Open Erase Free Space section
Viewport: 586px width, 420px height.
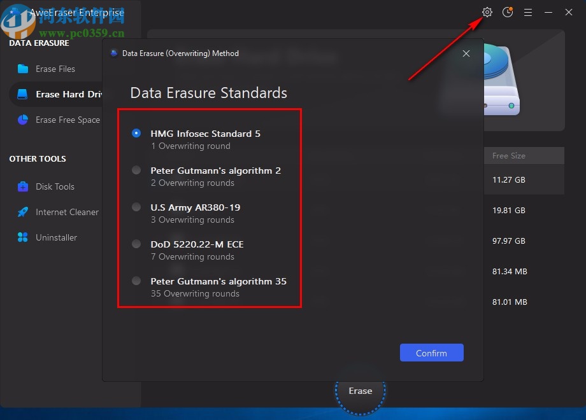[56, 120]
